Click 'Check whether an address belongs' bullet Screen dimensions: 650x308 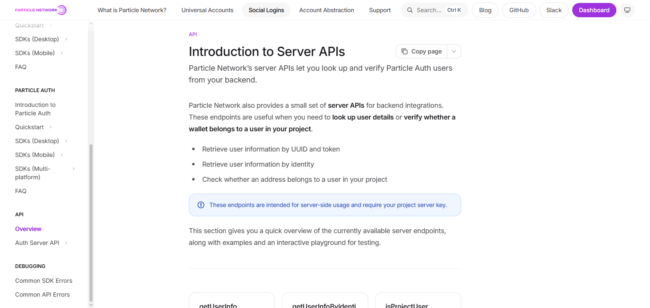(x=295, y=179)
